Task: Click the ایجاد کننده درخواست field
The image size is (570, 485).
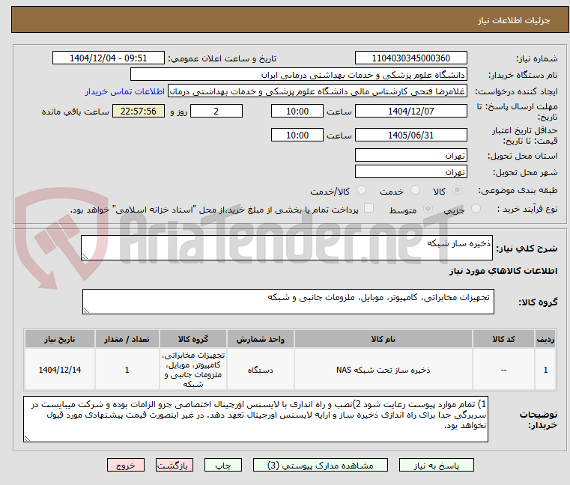Action: (318, 91)
